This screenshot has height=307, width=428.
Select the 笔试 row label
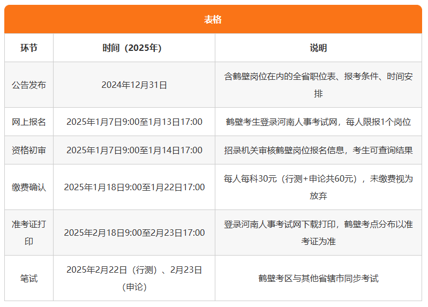point(29,278)
